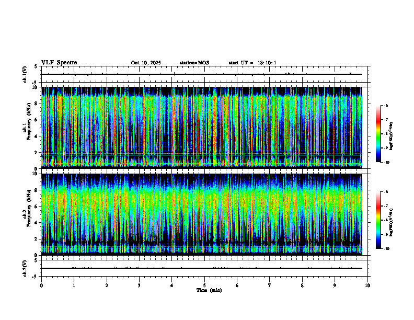Click the ch.2 log(PSD) color scale title
Viewport: 414px width, 320px height.
(x=392, y=222)
